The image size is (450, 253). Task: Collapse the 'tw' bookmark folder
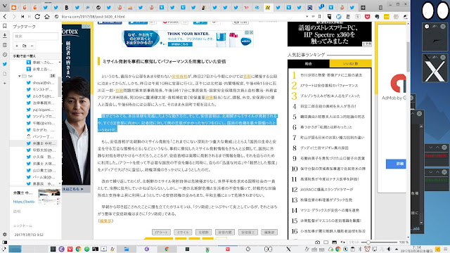click(19, 76)
